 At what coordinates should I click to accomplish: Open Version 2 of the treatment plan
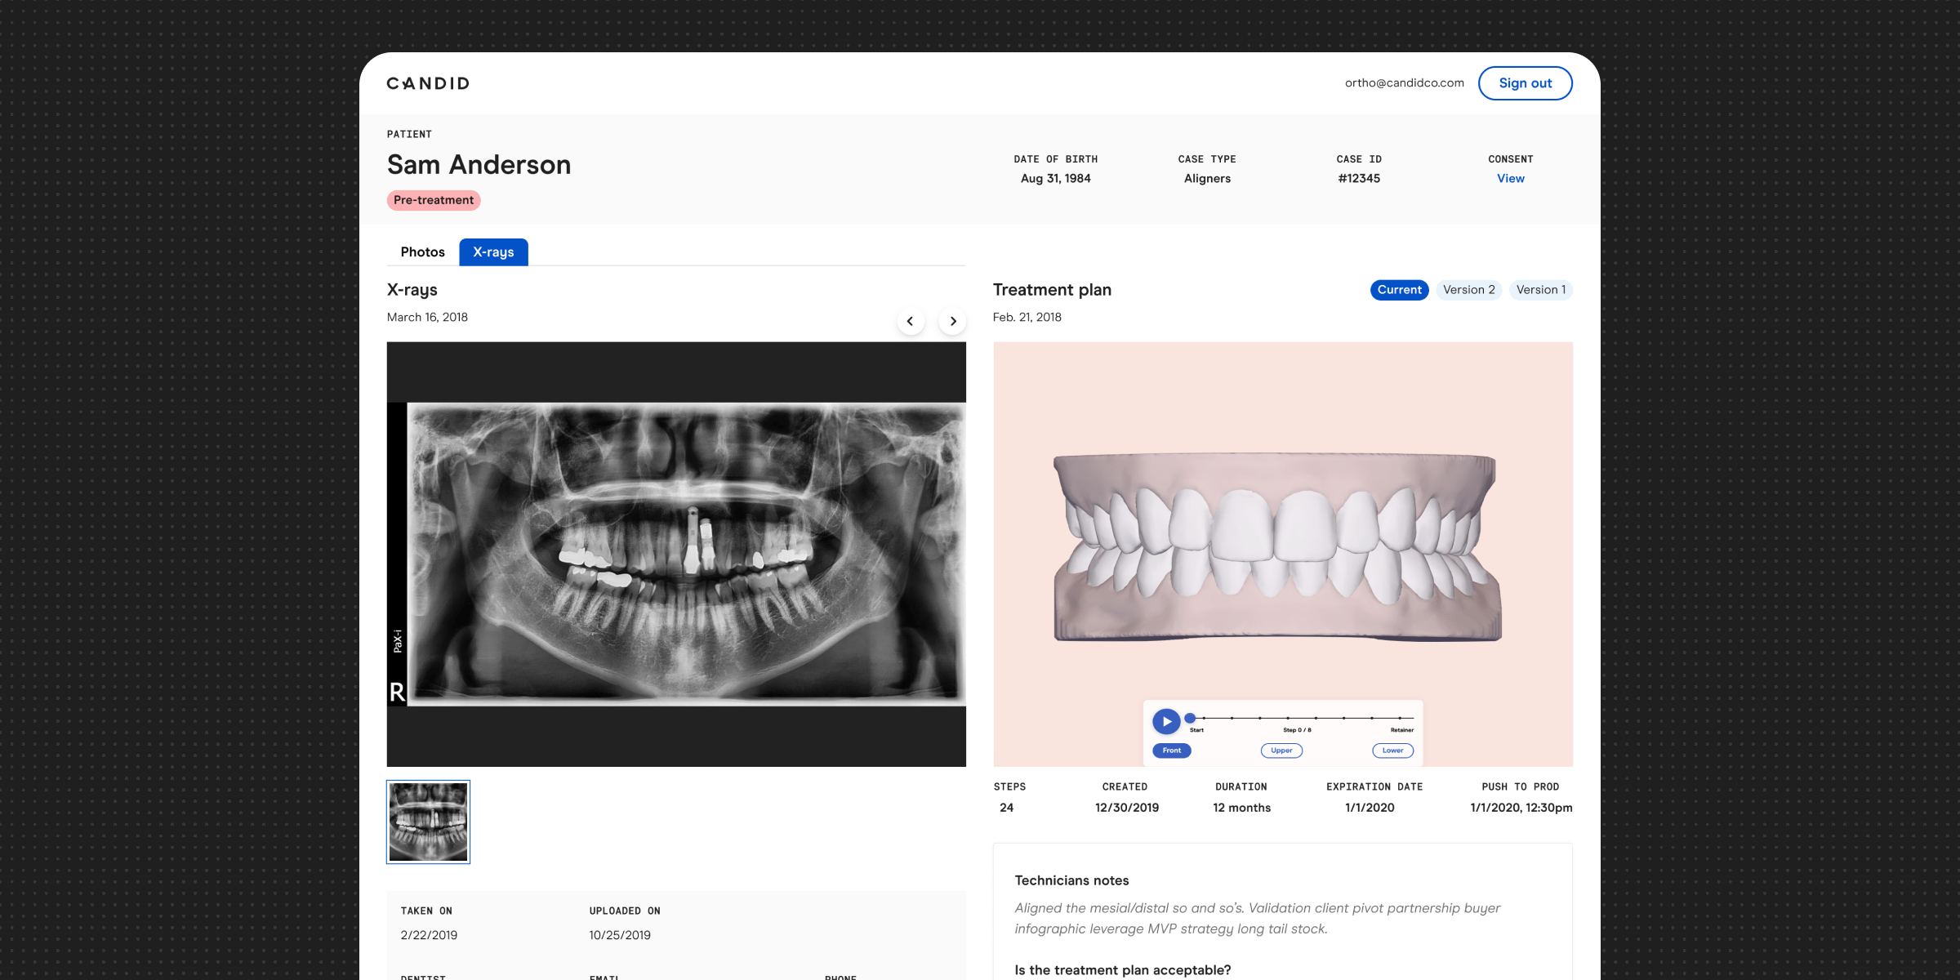1468,290
